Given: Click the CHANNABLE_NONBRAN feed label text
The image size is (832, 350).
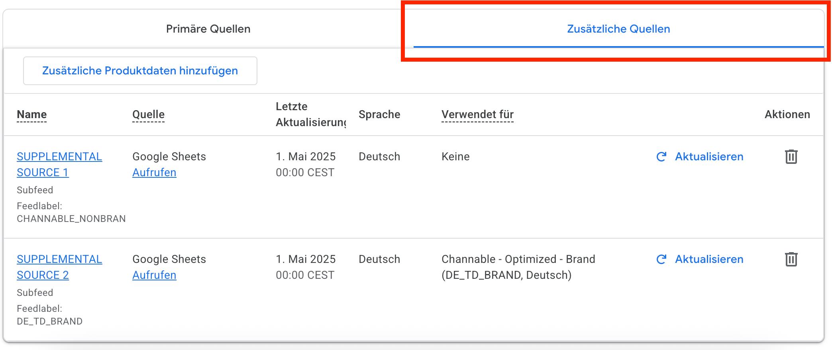Looking at the screenshot, I should (x=71, y=219).
